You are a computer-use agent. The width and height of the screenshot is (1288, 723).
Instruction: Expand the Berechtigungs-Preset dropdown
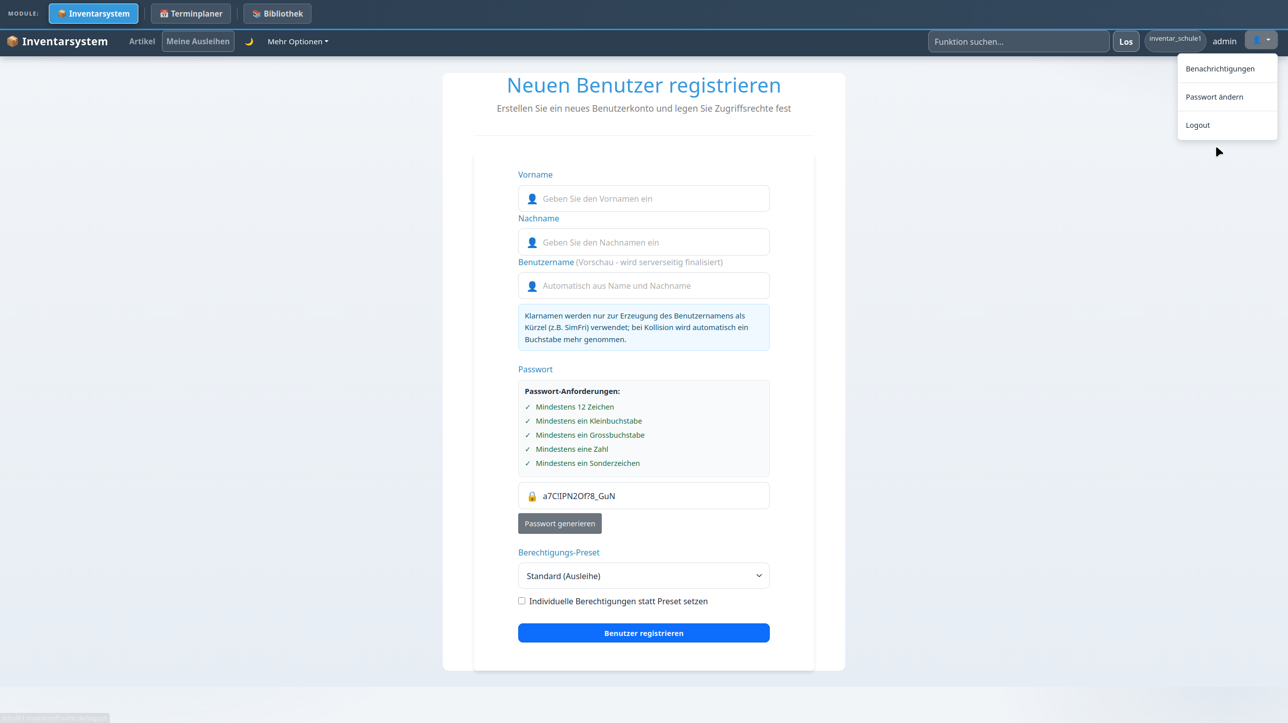(643, 576)
